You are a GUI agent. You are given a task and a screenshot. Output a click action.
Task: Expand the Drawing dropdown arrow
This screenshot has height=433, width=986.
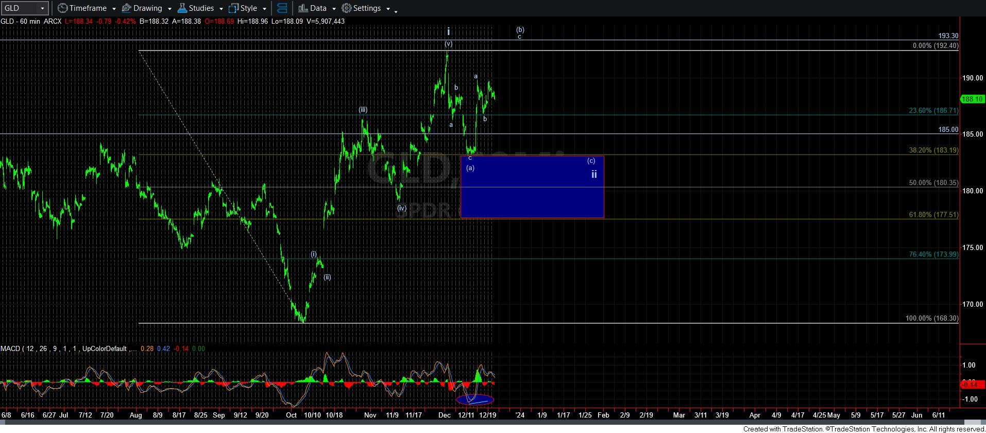169,9
